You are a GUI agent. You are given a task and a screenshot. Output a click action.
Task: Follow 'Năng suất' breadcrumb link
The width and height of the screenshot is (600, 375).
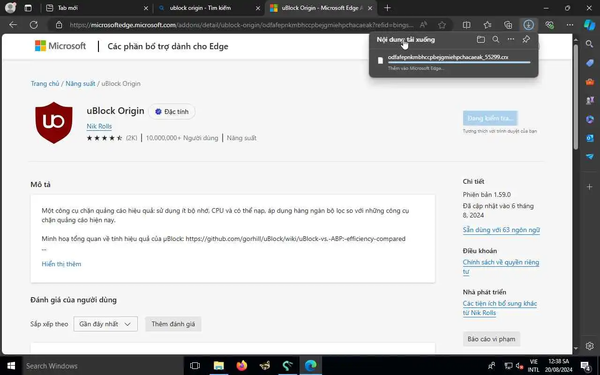pos(80,83)
